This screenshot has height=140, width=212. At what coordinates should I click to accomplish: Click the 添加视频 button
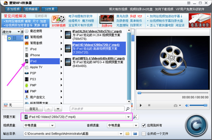[x=13, y=9]
